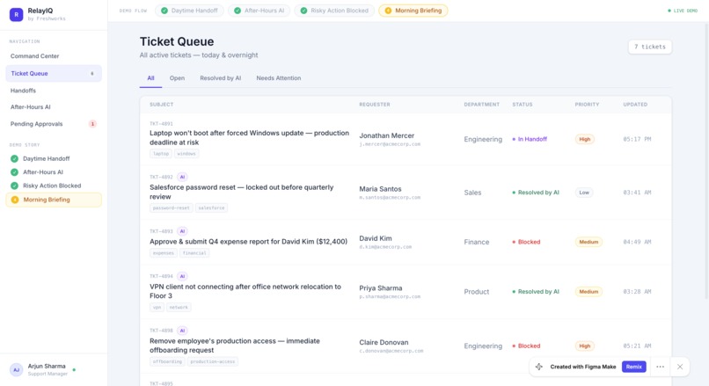Select the Daytime Handoff step in top demo flow

point(189,11)
